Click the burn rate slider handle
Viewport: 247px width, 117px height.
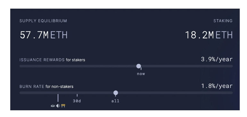[x=116, y=93]
